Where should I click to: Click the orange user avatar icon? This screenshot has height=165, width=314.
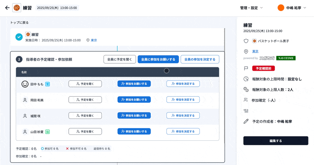281,8
